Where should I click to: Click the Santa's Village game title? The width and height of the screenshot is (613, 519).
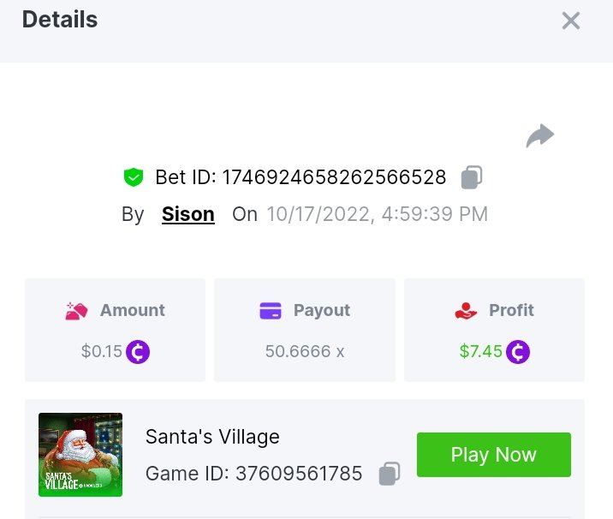(x=212, y=437)
